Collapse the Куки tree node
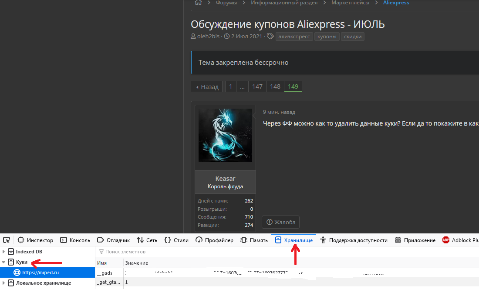479x289 pixels. coord(3,262)
